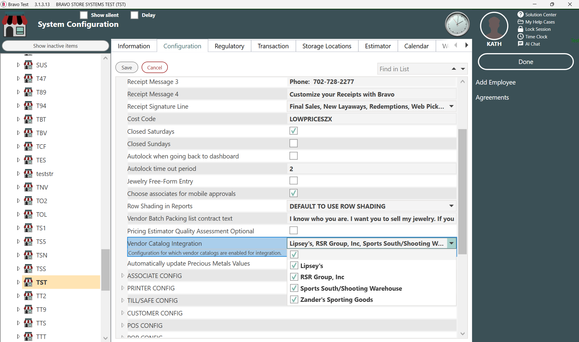Image resolution: width=579 pixels, height=342 pixels.
Task: Find next match with down arrow
Action: [x=463, y=69]
